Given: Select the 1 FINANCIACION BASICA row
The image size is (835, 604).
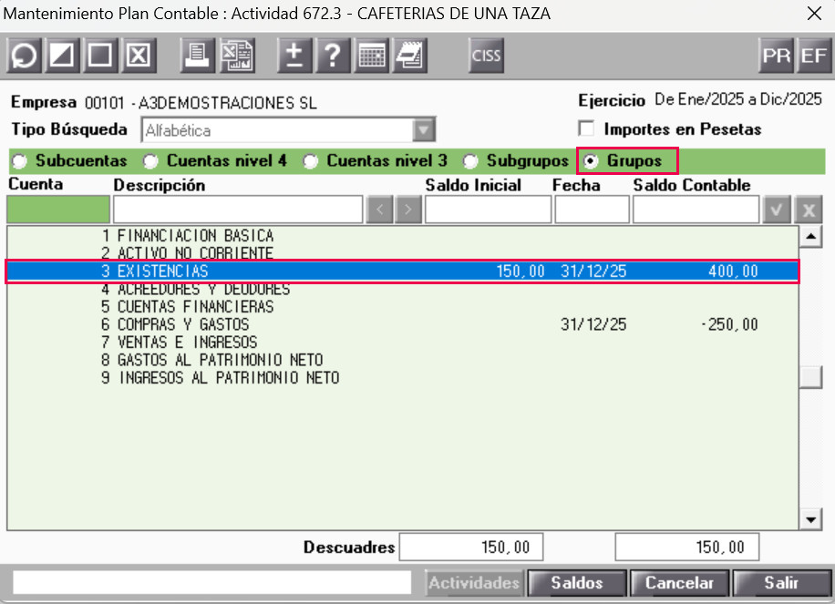Looking at the screenshot, I should click(403, 236).
